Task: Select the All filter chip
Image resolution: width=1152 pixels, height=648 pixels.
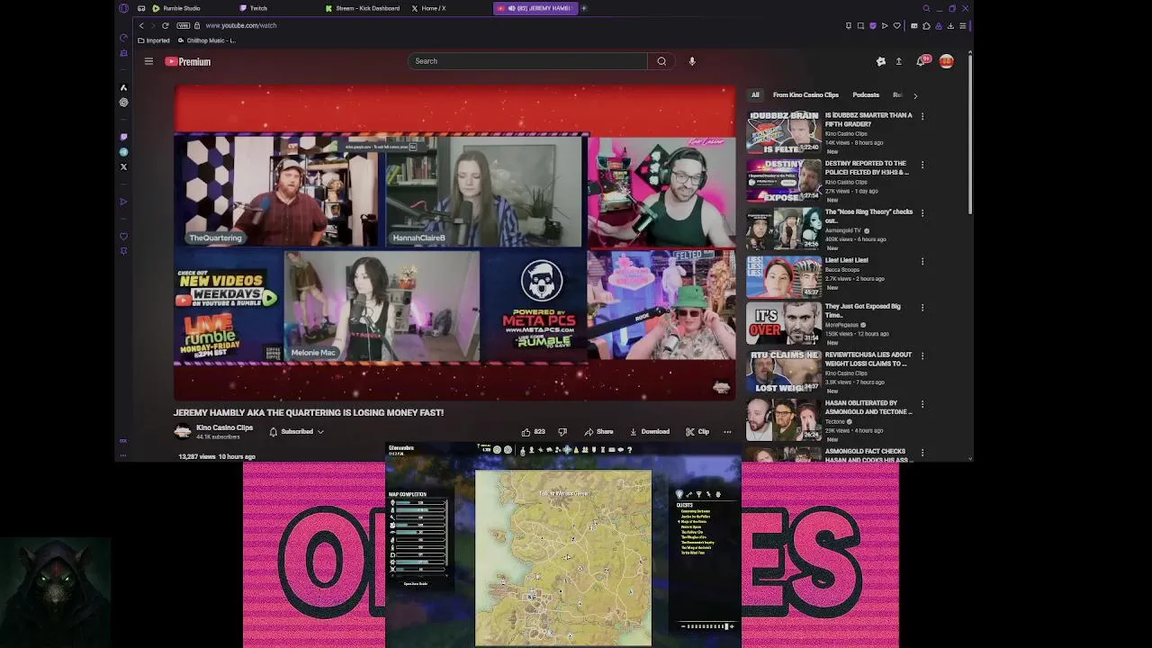Action: tap(755, 94)
